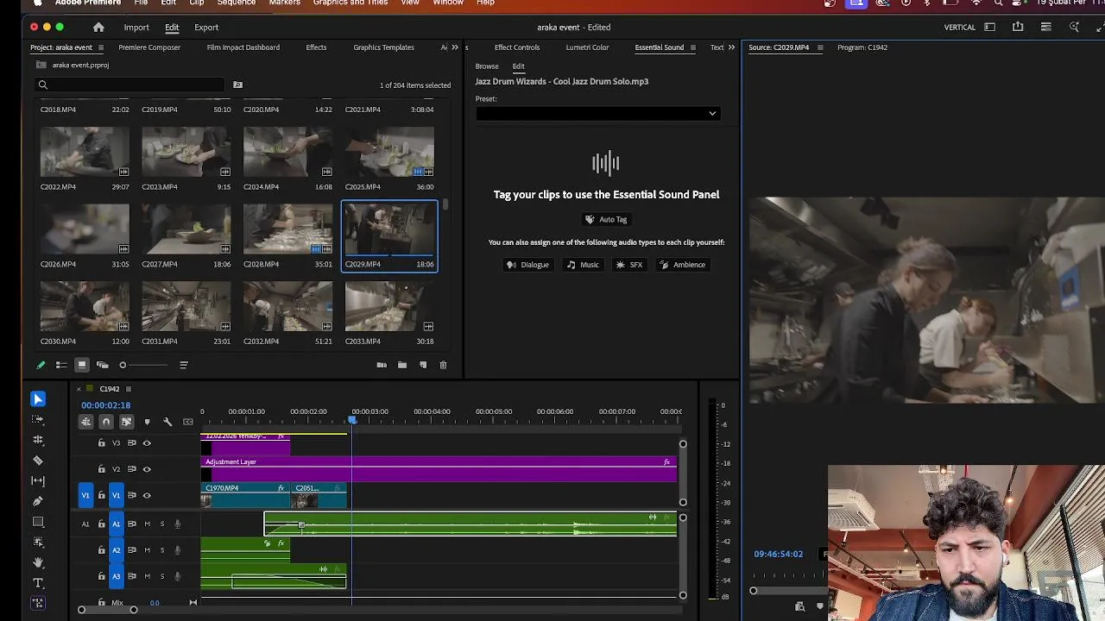This screenshot has width=1105, height=621.
Task: Expand hidden Project panel tabs overflow
Action: click(455, 47)
